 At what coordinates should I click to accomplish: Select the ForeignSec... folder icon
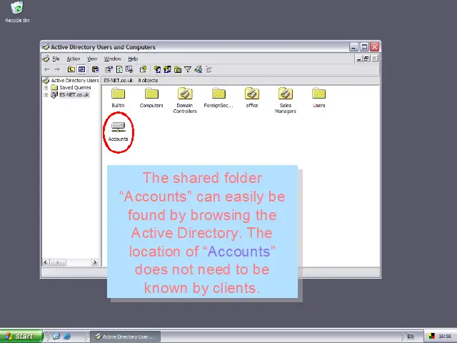point(219,94)
